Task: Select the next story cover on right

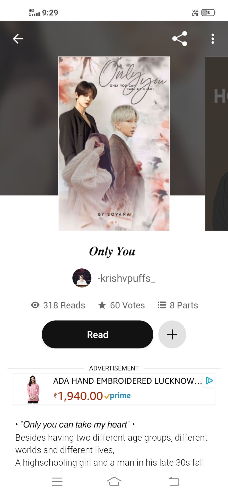Action: click(216, 144)
